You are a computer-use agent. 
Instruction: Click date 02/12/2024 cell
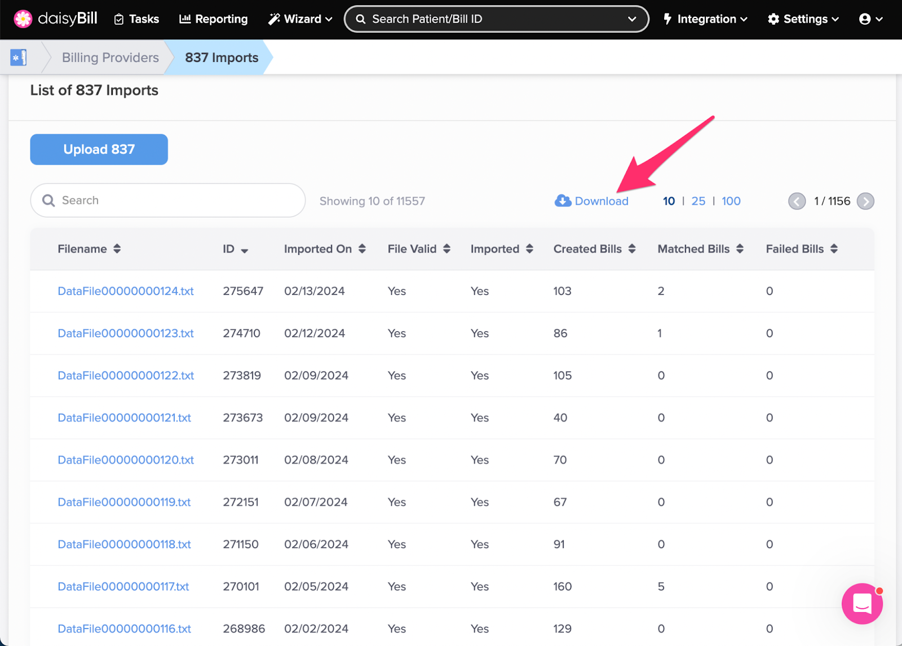315,333
